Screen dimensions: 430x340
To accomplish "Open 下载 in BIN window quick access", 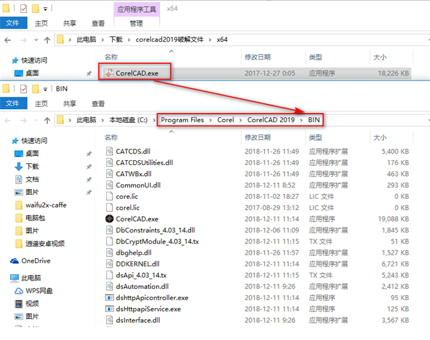I will [27, 166].
